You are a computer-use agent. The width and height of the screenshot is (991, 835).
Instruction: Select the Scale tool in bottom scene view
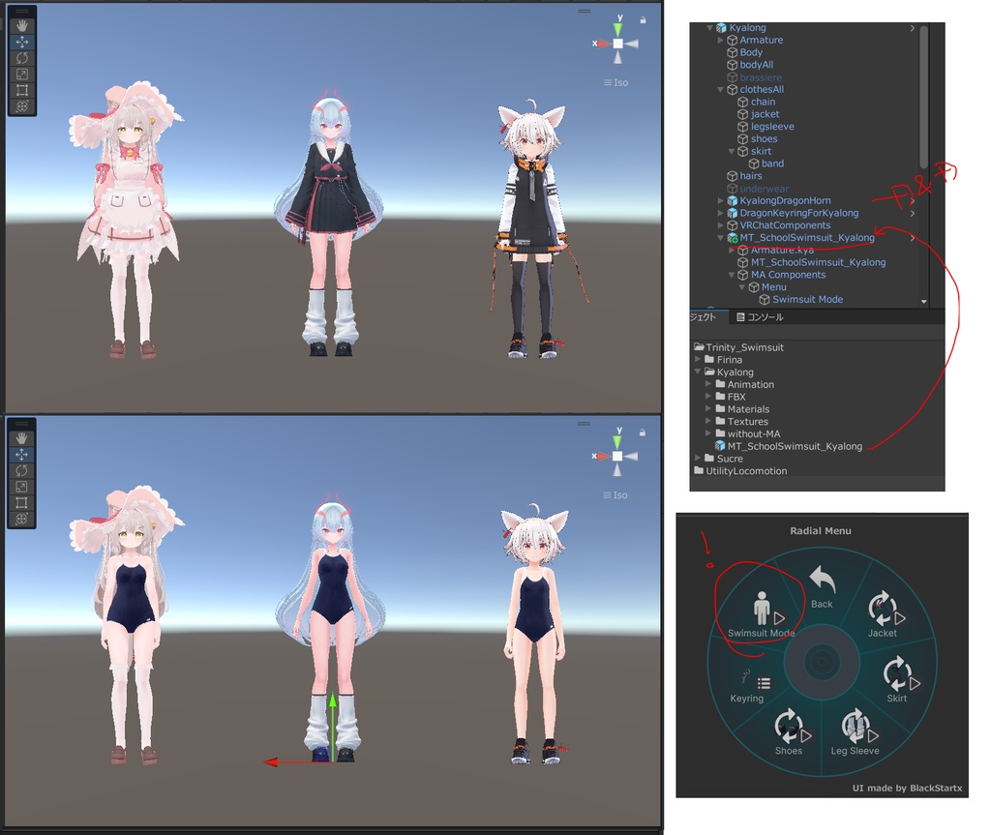(x=21, y=487)
